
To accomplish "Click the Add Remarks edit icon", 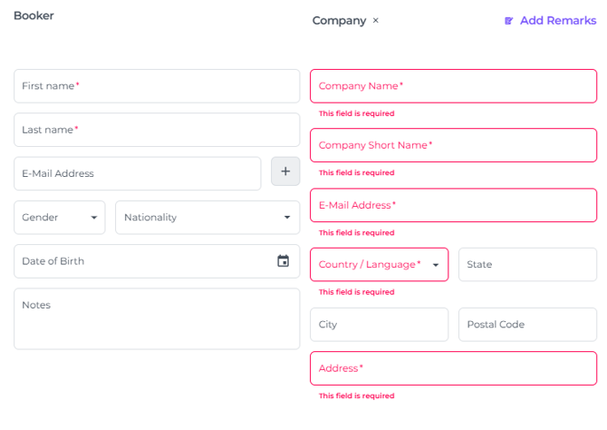I will click(x=509, y=20).
